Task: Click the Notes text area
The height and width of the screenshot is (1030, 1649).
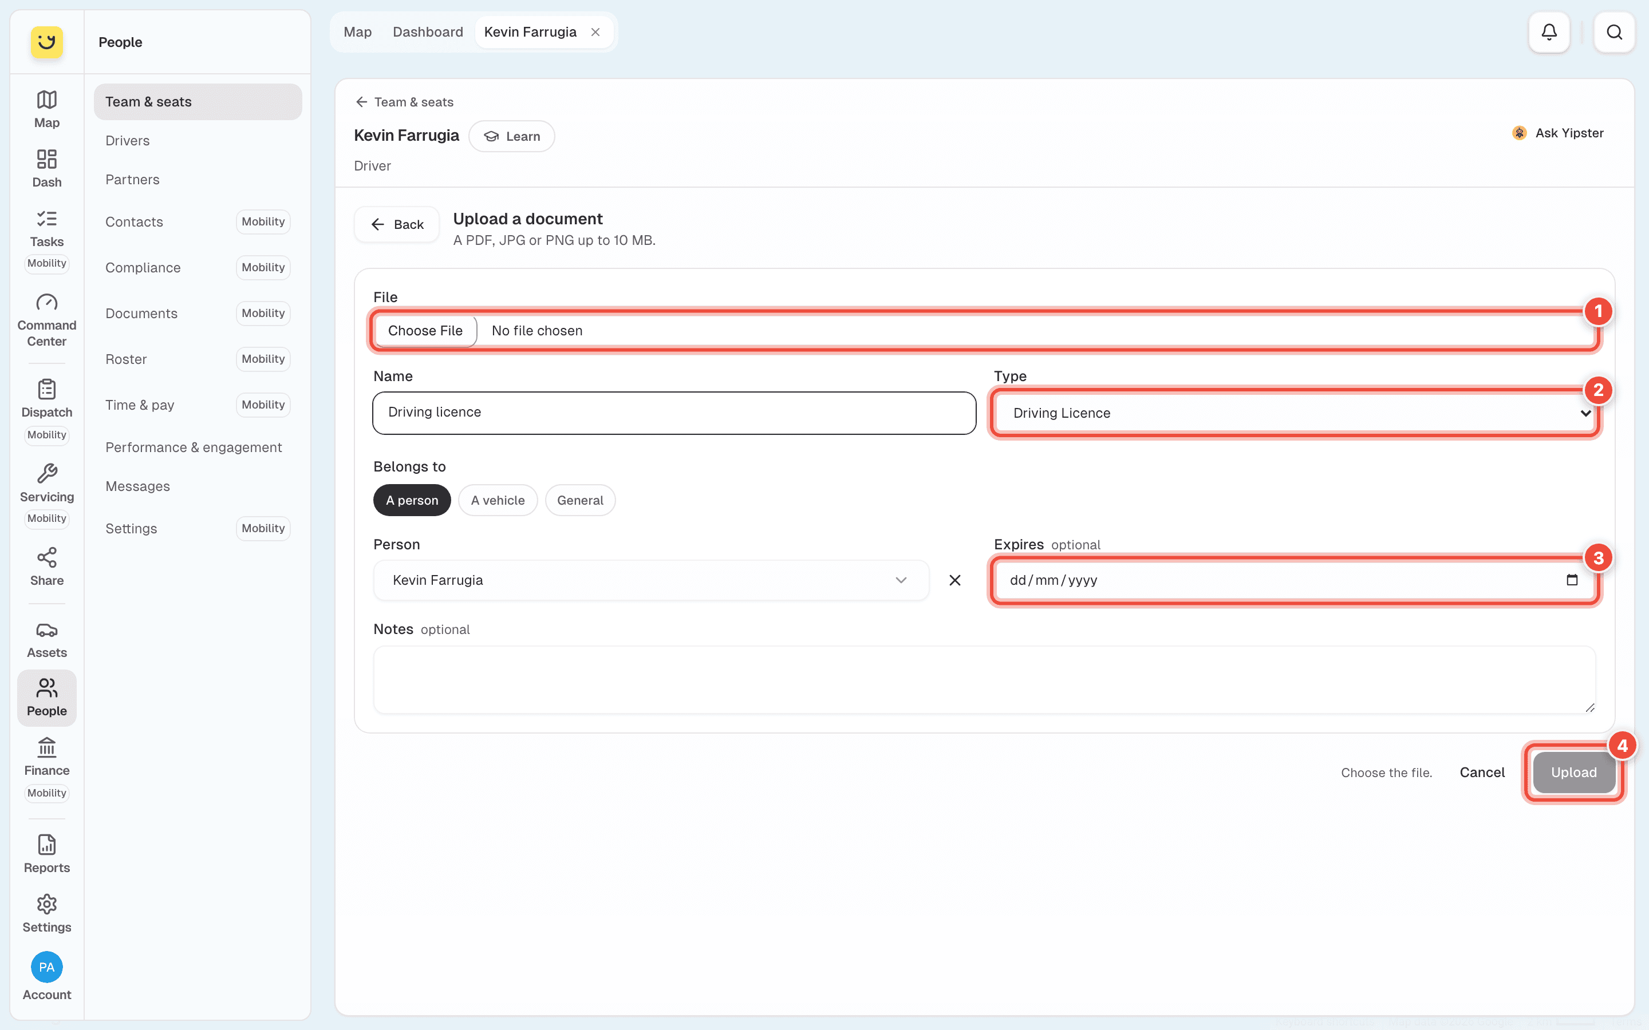Action: pos(984,679)
